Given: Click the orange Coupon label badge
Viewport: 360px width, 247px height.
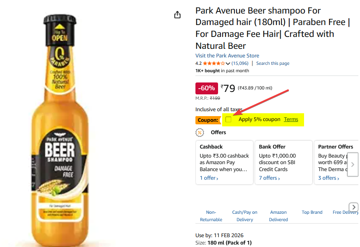Looking at the screenshot, I should pos(208,120).
